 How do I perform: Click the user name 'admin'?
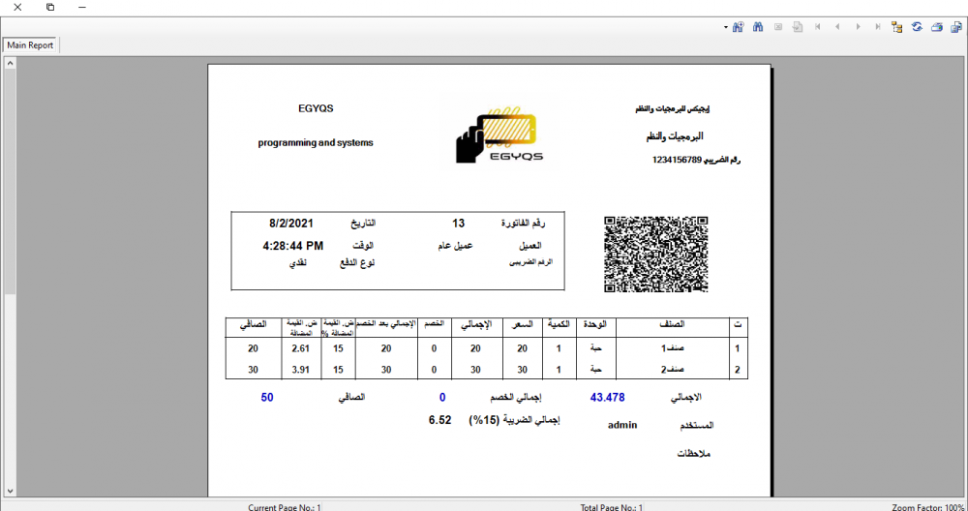[622, 425]
